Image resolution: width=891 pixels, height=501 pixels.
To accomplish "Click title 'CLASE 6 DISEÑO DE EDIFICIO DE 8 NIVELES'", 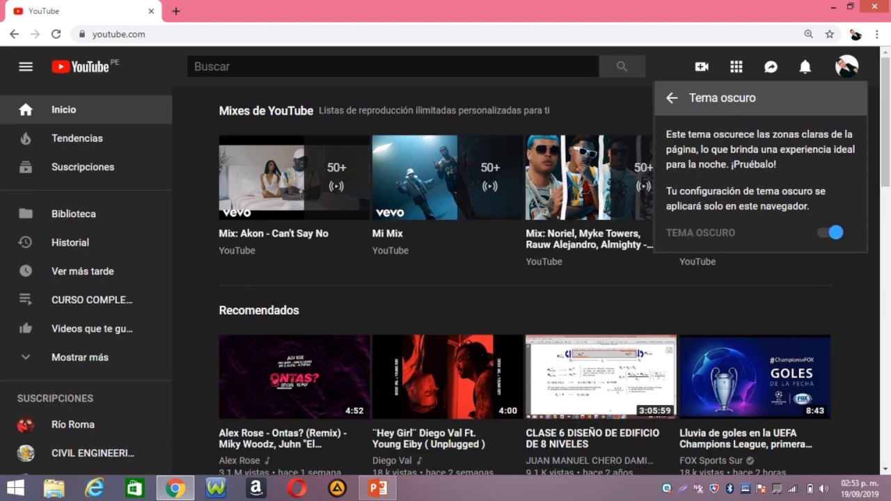I will [592, 438].
